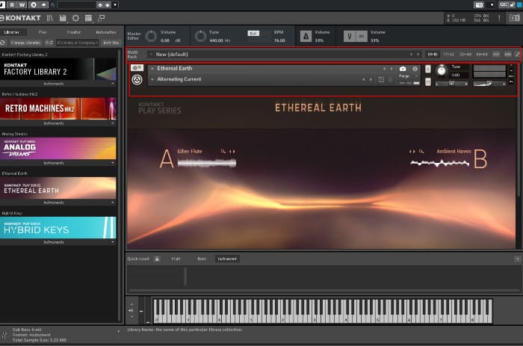Image resolution: width=523 pixels, height=346 pixels.
Task: Click the Ether Flute waveform display
Action: click(207, 163)
